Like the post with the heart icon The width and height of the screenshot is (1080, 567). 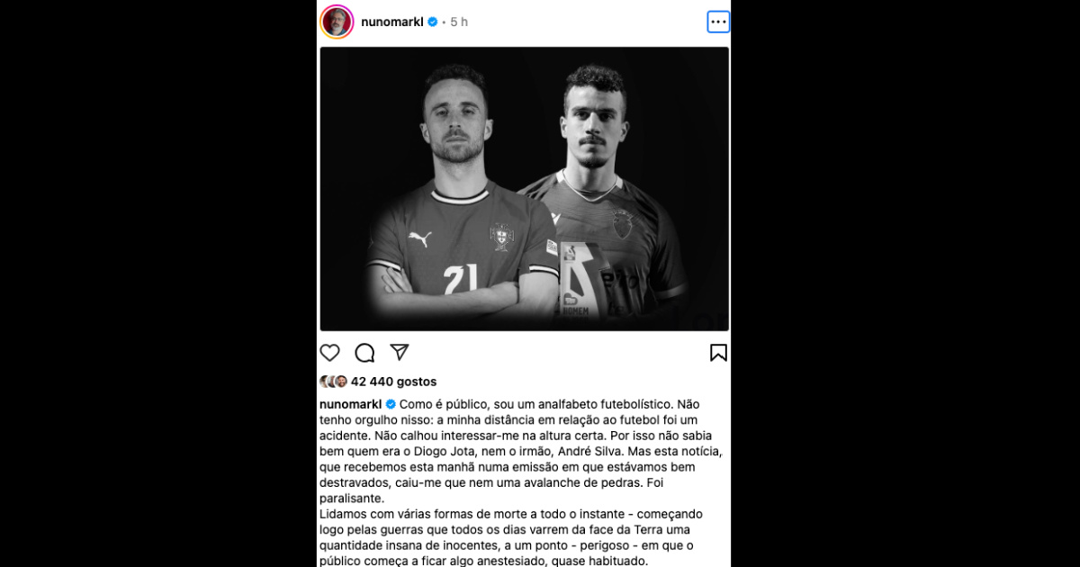click(x=330, y=353)
